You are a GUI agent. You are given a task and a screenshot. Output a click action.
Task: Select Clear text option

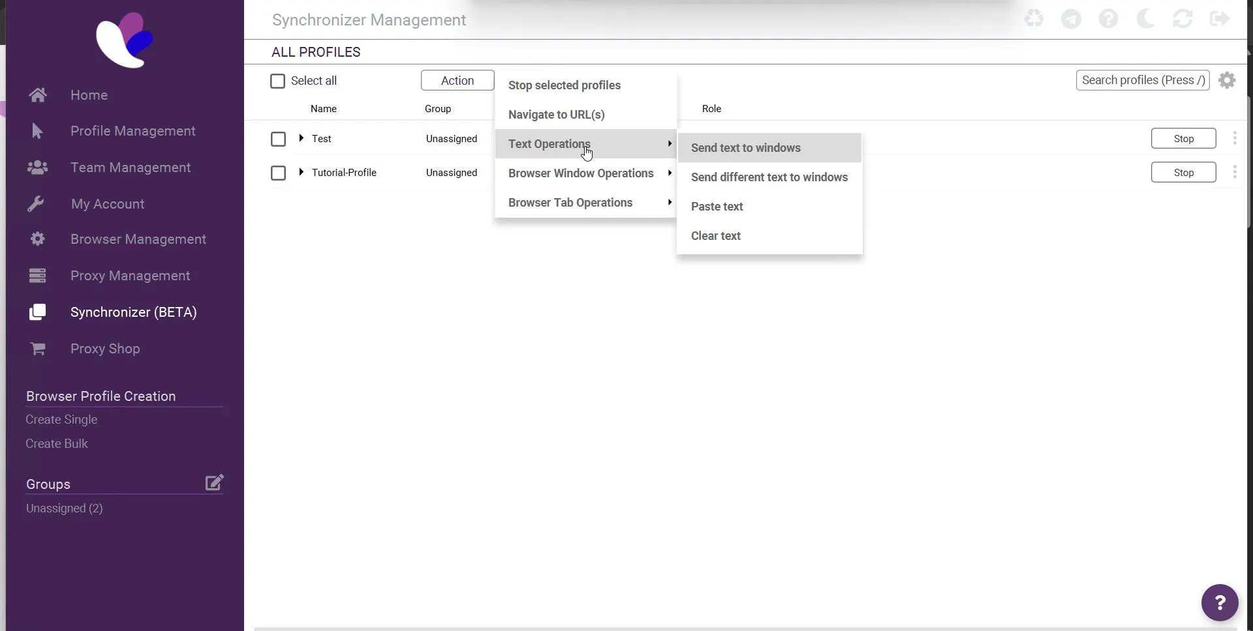769,236
